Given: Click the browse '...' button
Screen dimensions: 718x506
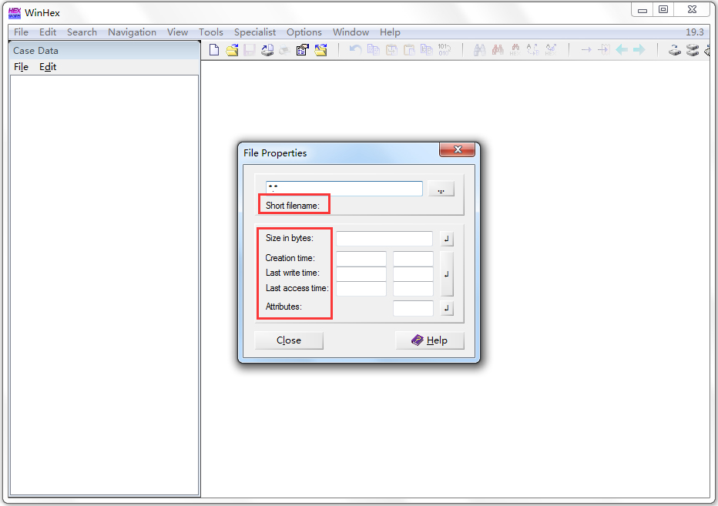Looking at the screenshot, I should 441,189.
